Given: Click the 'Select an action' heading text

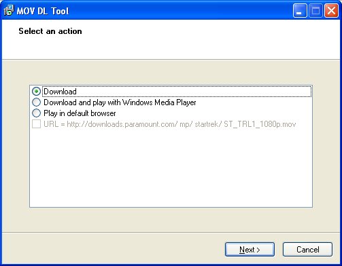Looking at the screenshot, I should pyautogui.click(x=50, y=31).
